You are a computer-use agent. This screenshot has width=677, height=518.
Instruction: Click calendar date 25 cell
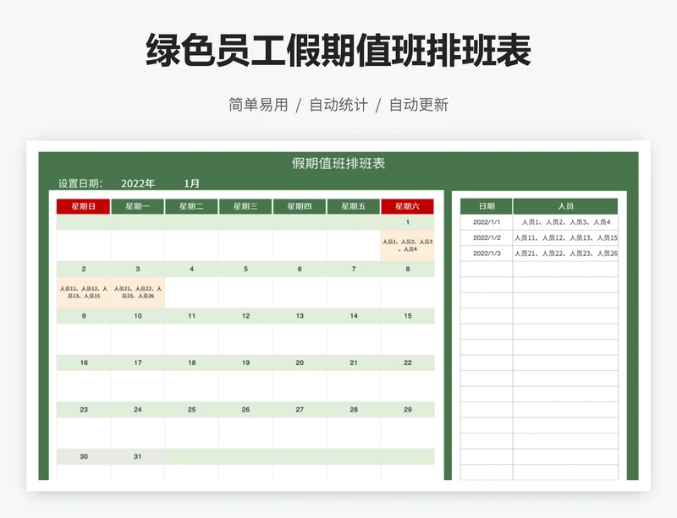pyautogui.click(x=191, y=410)
